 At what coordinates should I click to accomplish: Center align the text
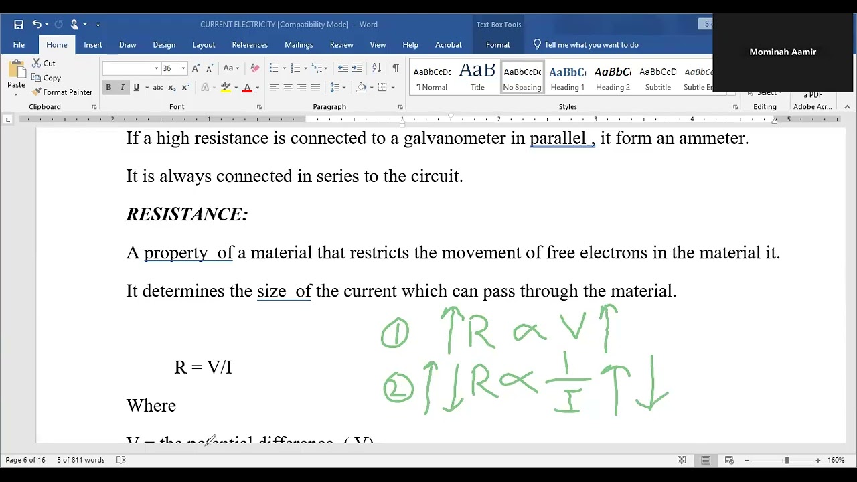pyautogui.click(x=288, y=88)
